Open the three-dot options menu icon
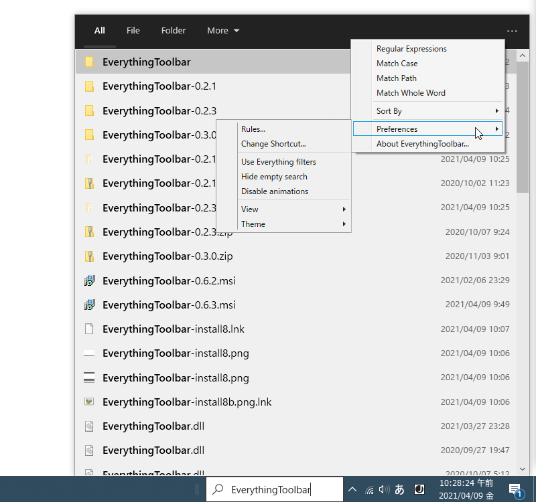Image resolution: width=536 pixels, height=502 pixels. coord(512,31)
